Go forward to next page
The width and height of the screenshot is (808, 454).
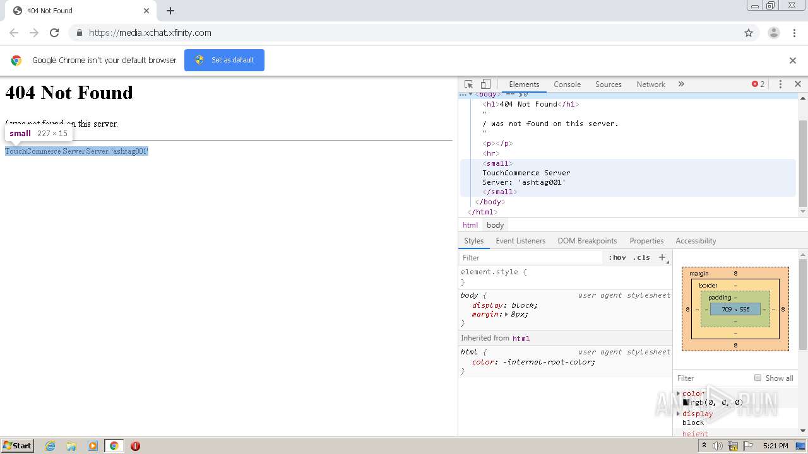[x=34, y=33]
